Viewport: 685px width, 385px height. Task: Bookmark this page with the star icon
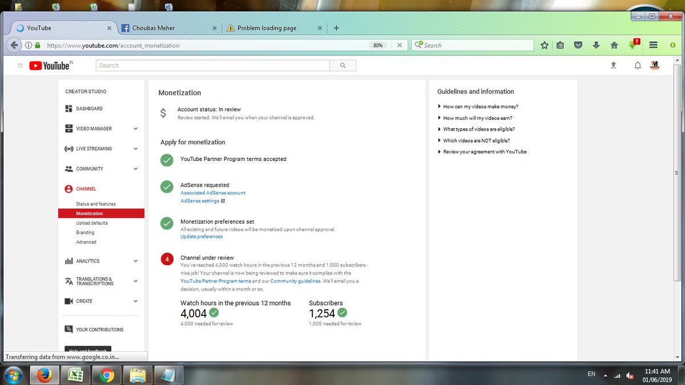545,45
